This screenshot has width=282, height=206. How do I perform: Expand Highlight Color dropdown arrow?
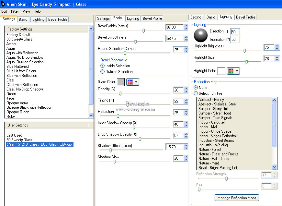click(237, 71)
